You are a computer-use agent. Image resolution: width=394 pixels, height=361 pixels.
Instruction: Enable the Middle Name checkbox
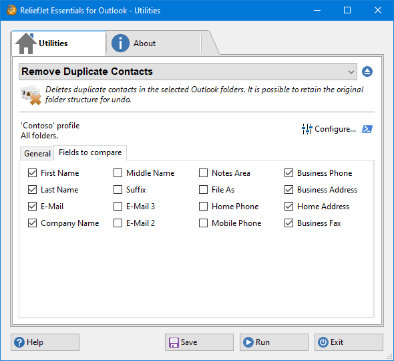pos(118,173)
